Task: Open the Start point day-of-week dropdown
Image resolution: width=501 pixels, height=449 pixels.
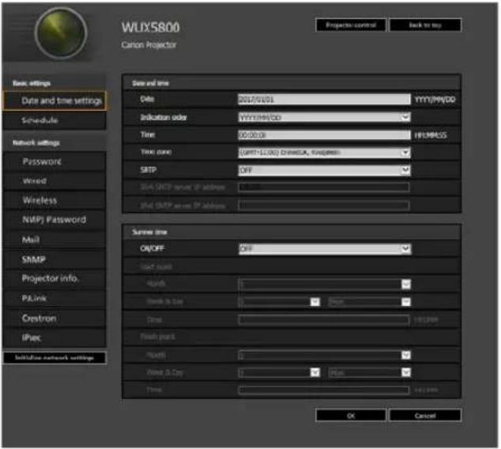Action: (x=369, y=302)
